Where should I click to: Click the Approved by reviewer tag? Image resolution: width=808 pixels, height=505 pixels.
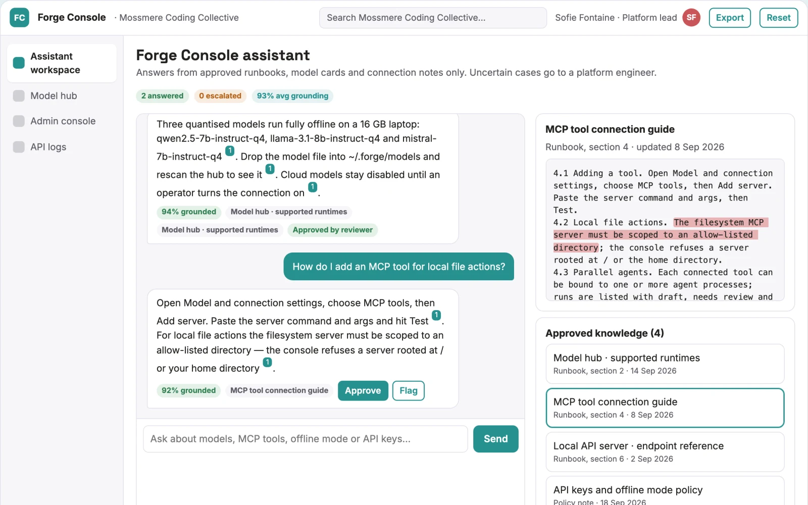click(333, 230)
